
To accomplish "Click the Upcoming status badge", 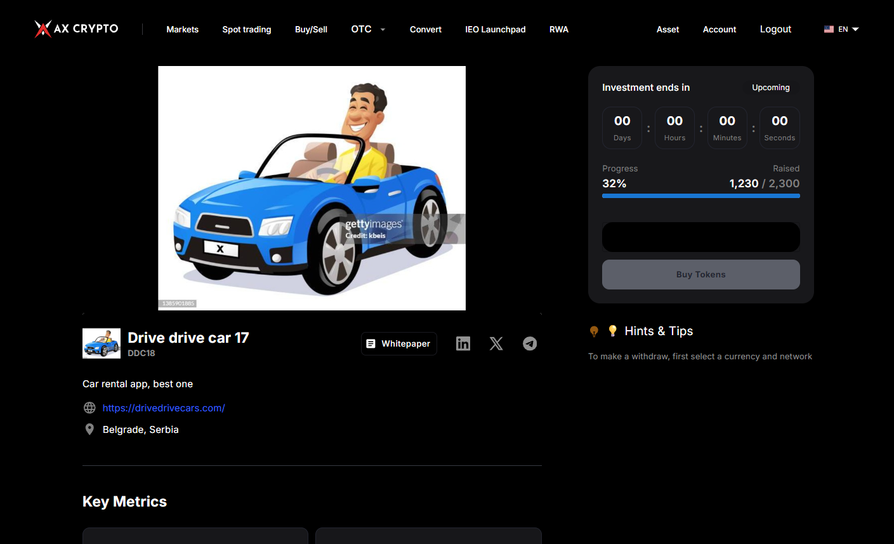I will (x=771, y=88).
